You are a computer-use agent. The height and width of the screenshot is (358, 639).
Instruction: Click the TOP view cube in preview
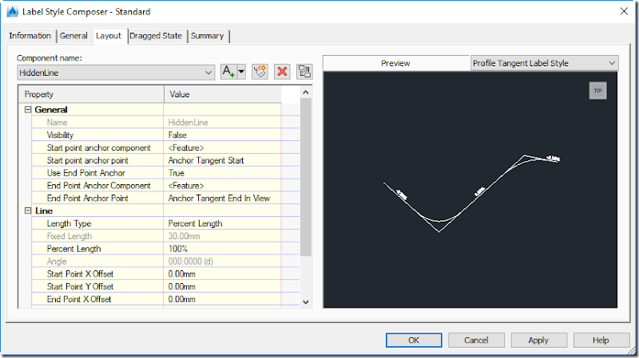pos(597,90)
